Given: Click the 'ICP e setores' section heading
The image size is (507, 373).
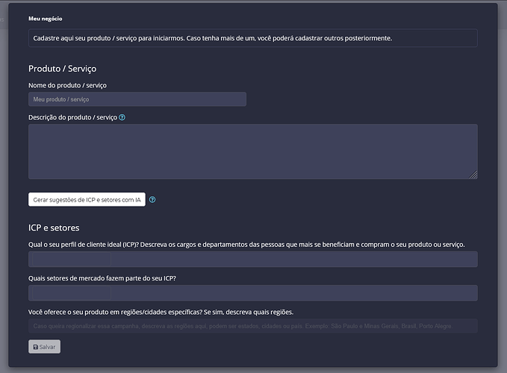Looking at the screenshot, I should tap(54, 228).
